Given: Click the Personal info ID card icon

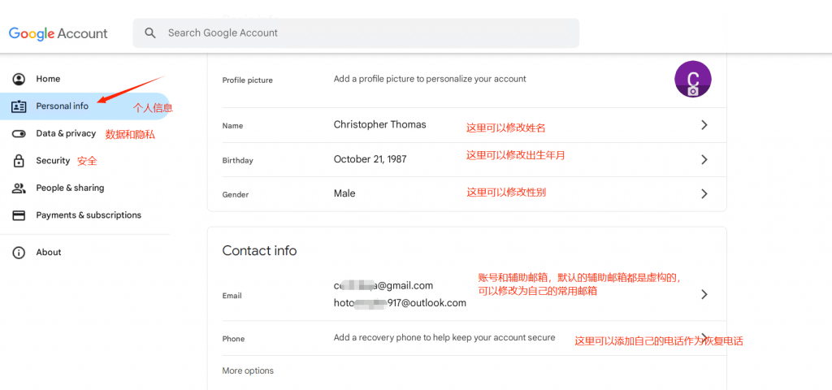Looking at the screenshot, I should pyautogui.click(x=19, y=106).
